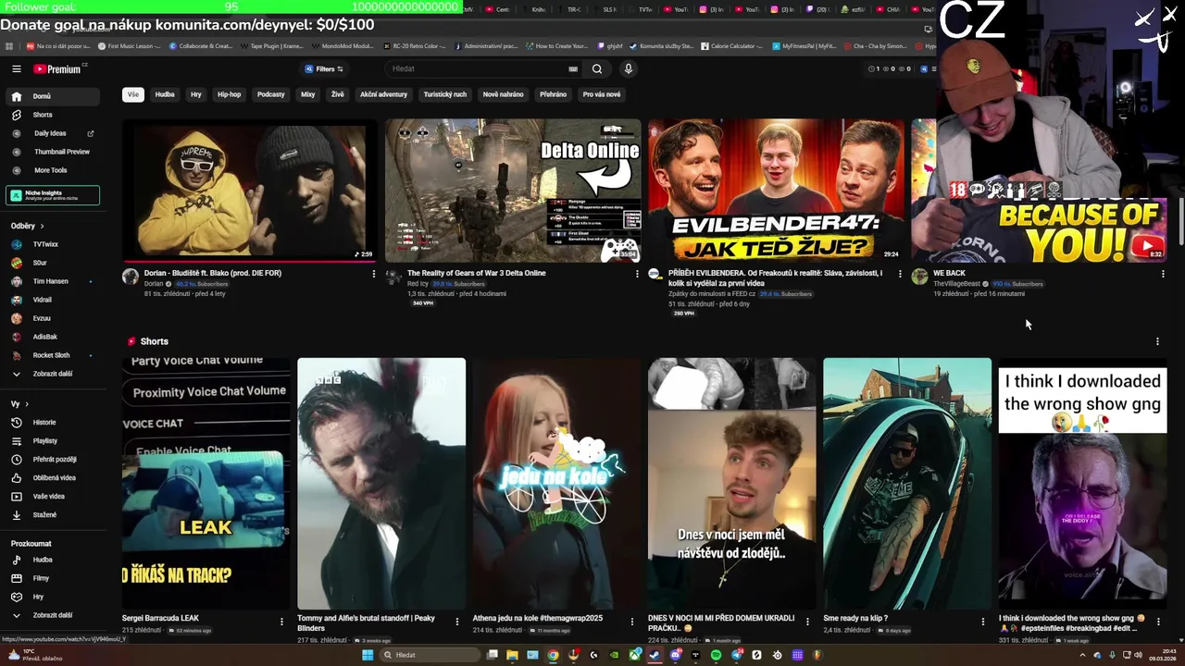
Task: Select the Živě filter chip
Action: [338, 94]
